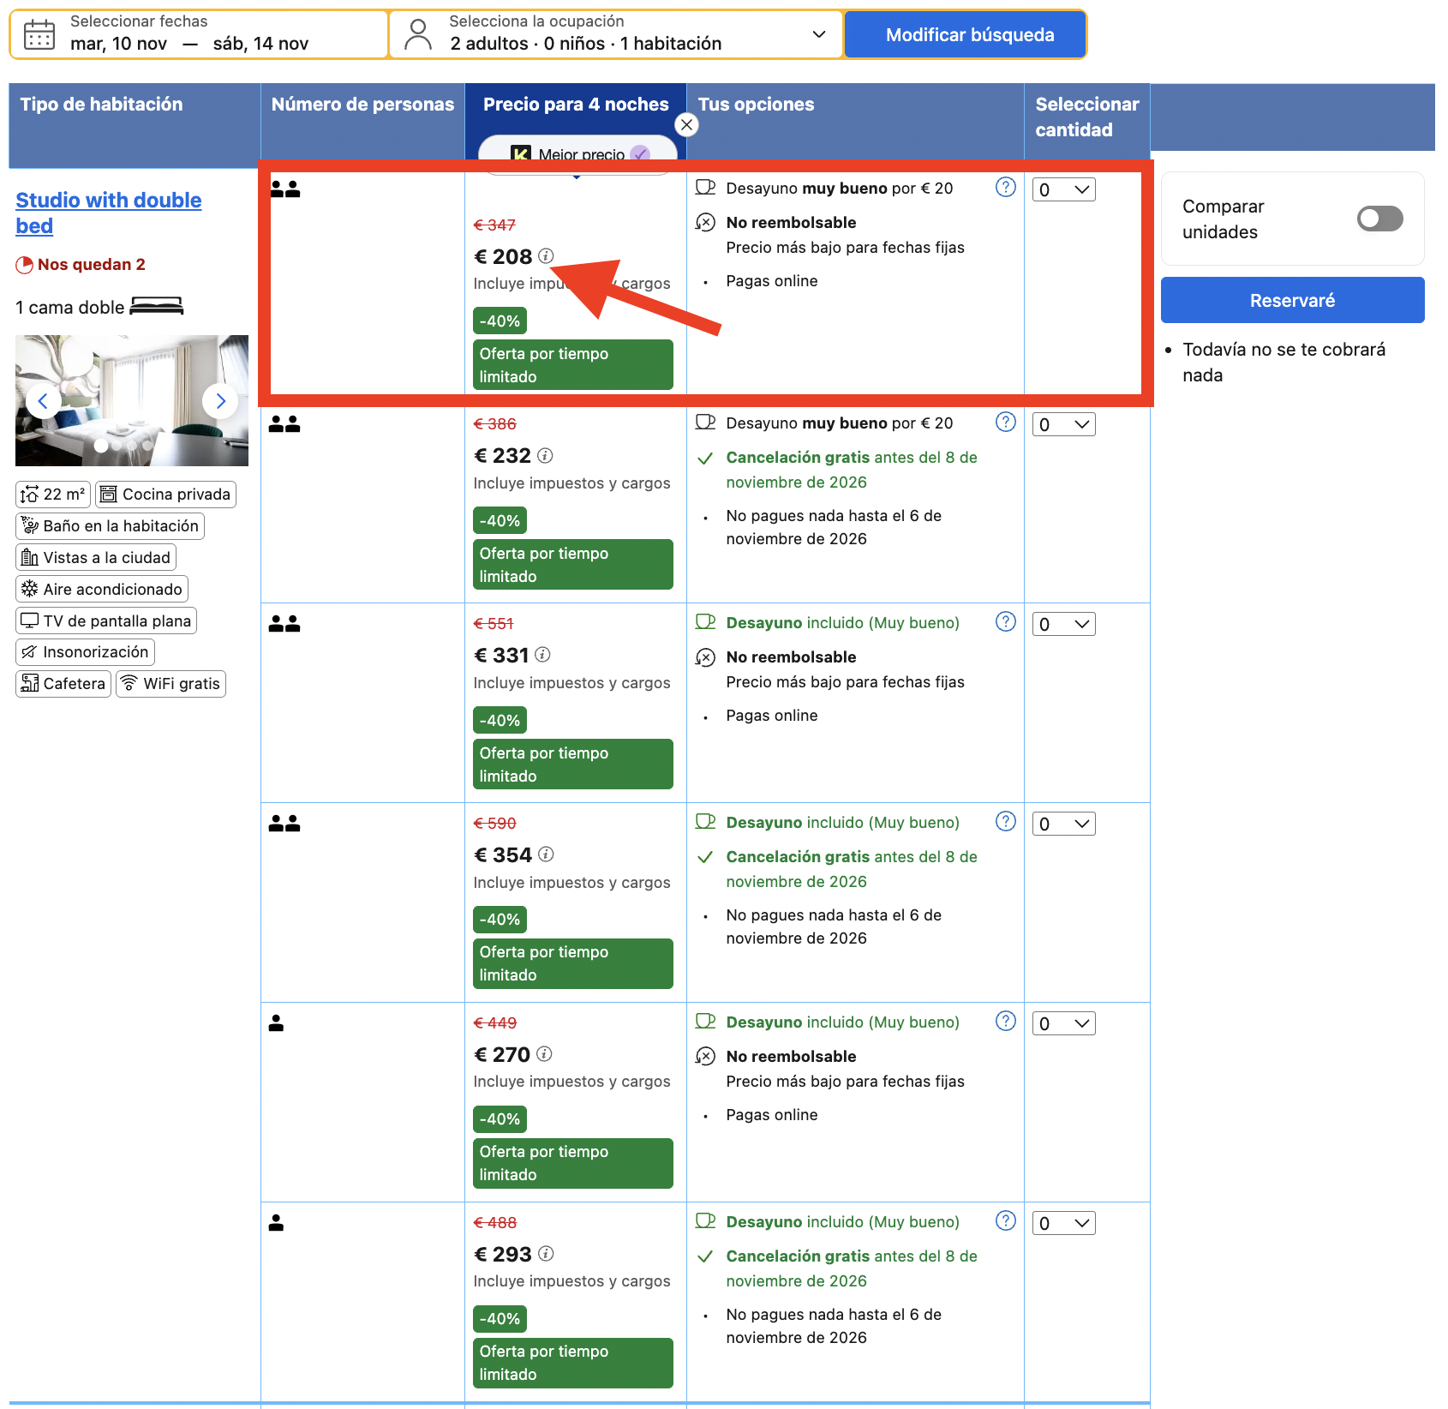Expand the occupancy selector chevron

point(819,34)
